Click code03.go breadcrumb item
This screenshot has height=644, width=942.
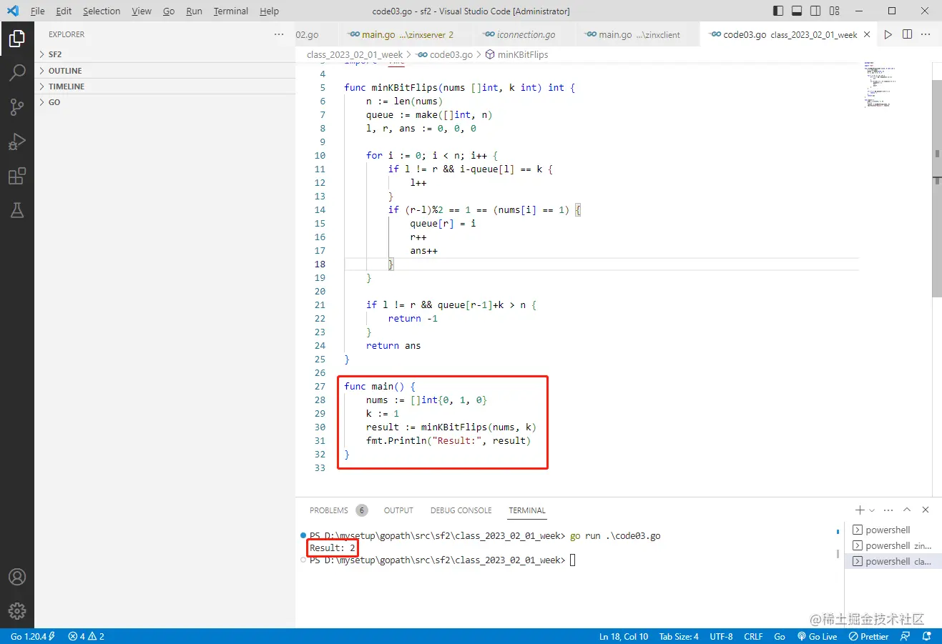(x=445, y=54)
